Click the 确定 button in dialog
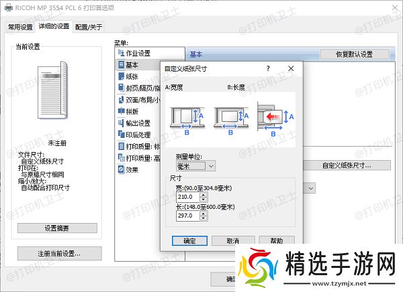 (189, 240)
